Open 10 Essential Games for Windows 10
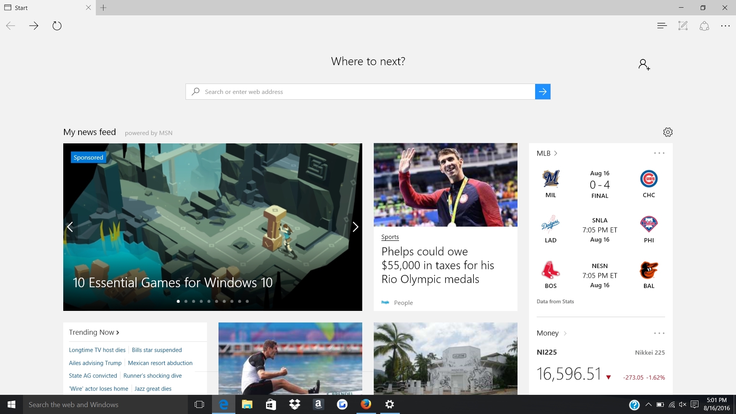 coord(172,283)
